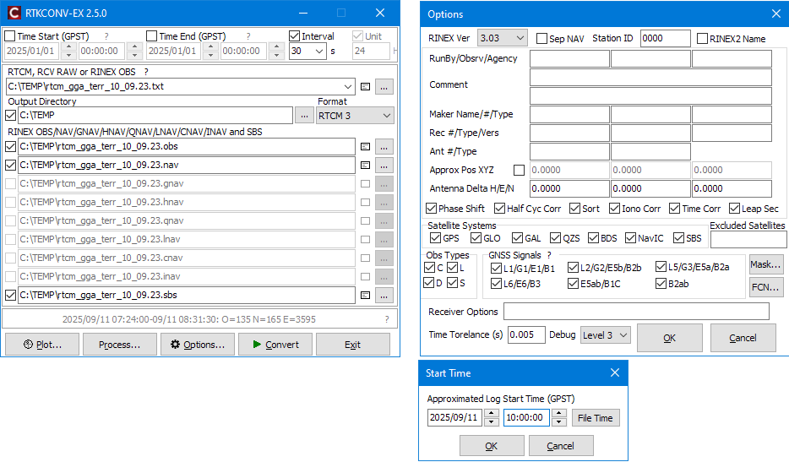
Task: Click the view icon for the .nav output file
Action: click(x=366, y=165)
